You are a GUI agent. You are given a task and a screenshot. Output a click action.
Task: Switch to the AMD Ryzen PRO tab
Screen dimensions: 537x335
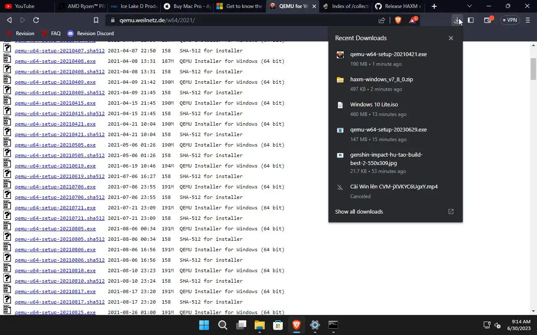click(x=81, y=6)
